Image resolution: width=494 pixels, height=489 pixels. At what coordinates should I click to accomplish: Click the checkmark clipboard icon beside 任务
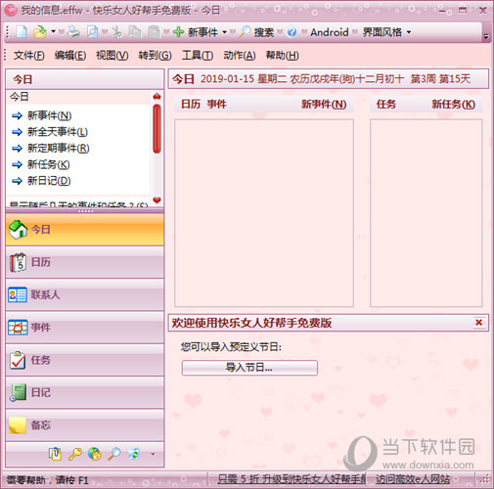coord(18,360)
